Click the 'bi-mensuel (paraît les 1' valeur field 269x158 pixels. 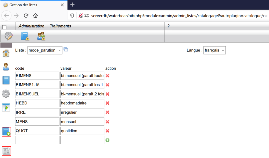coord(82,85)
